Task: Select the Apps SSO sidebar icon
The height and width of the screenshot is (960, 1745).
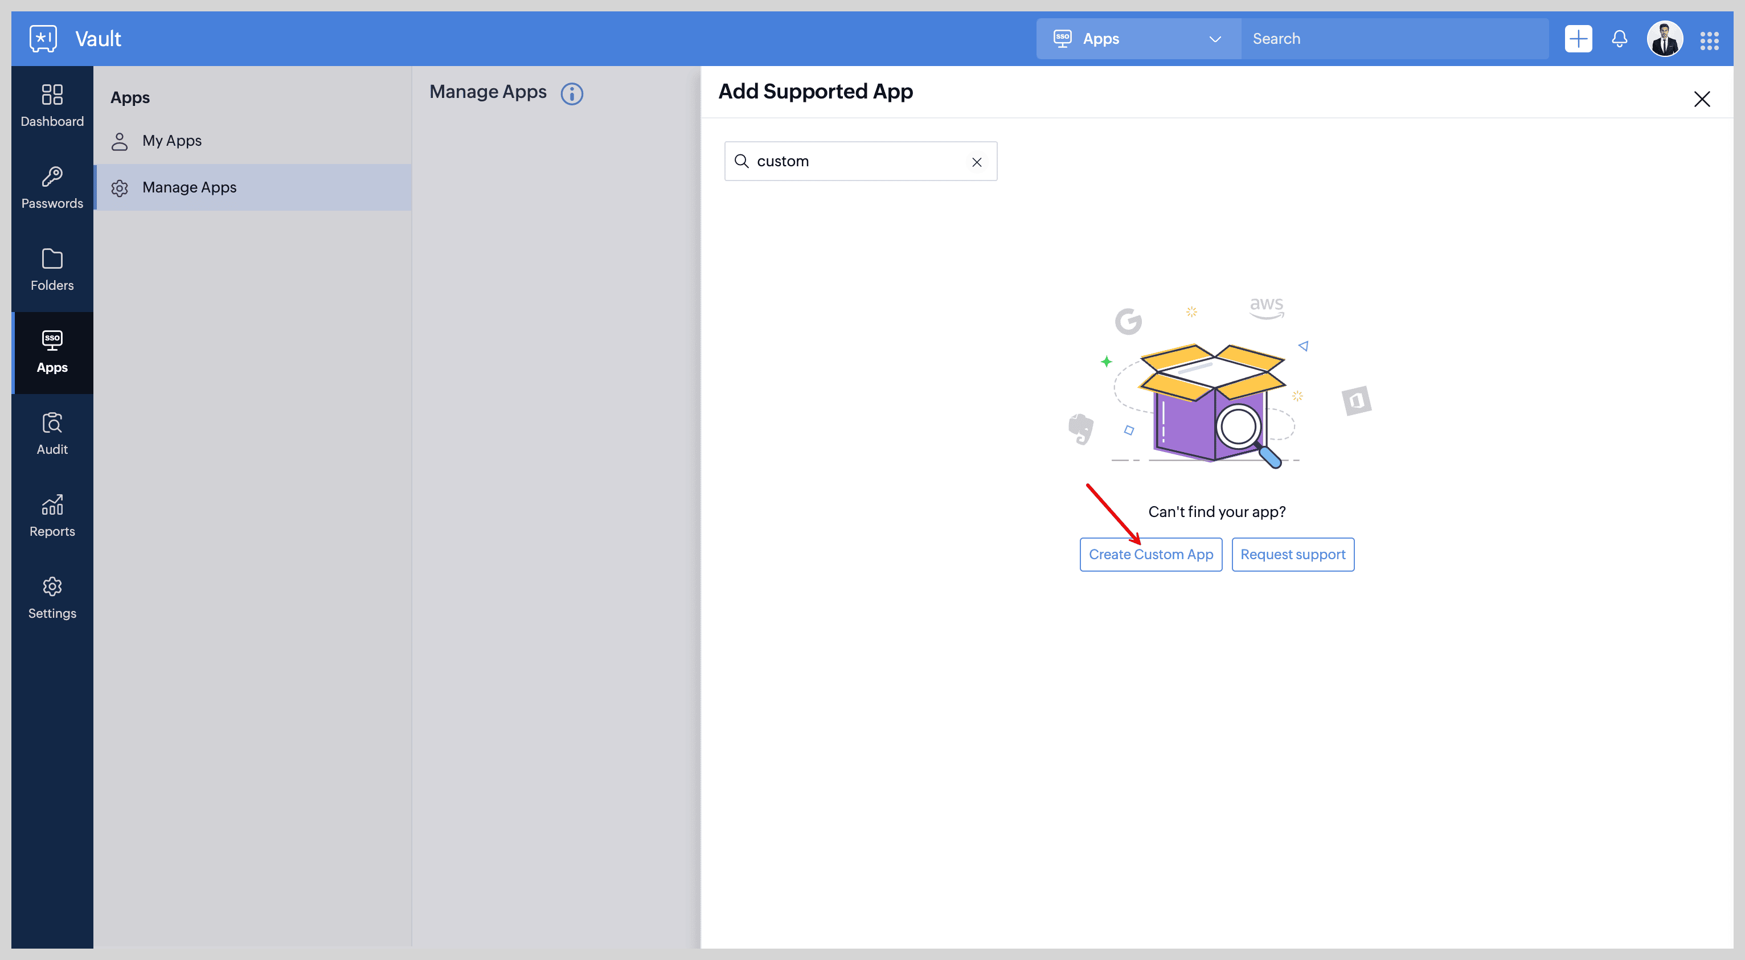Action: (x=52, y=352)
